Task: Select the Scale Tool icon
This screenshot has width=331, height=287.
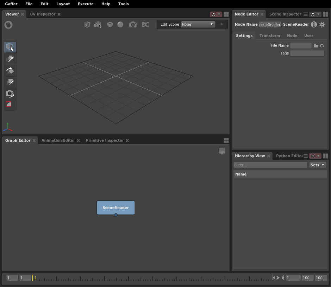Action: [x=10, y=82]
